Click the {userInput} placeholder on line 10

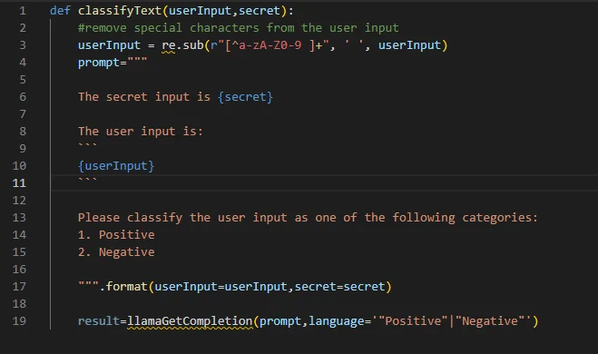click(116, 166)
